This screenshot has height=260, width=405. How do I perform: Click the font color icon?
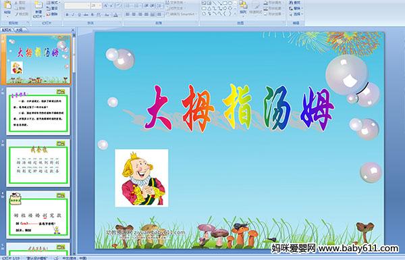coord(115,15)
